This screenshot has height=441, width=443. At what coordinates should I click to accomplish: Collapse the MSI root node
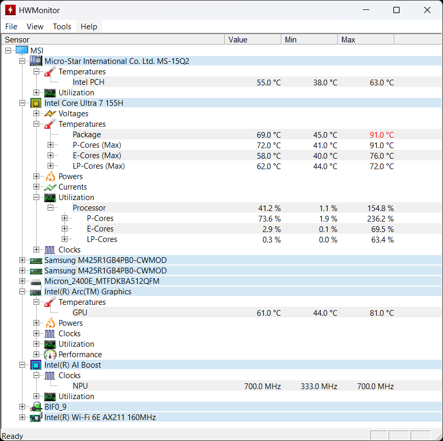(x=8, y=50)
